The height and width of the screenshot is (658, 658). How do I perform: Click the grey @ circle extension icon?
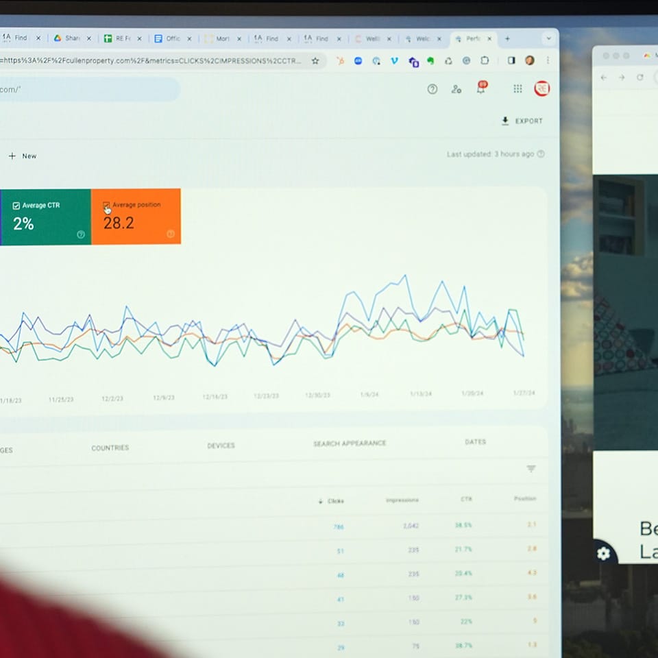[466, 61]
